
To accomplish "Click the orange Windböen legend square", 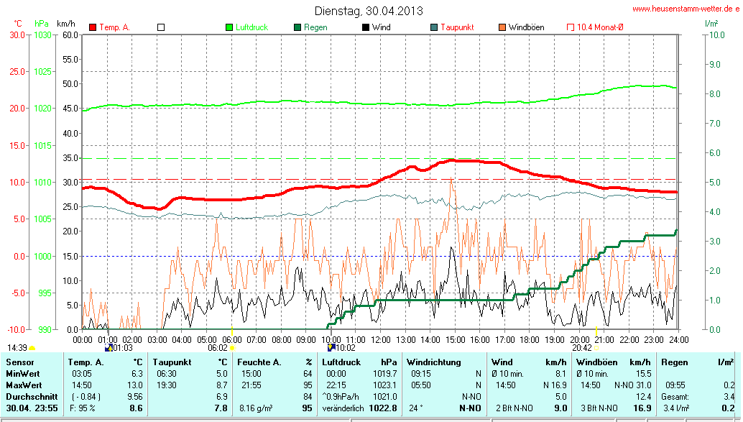I will point(502,27).
